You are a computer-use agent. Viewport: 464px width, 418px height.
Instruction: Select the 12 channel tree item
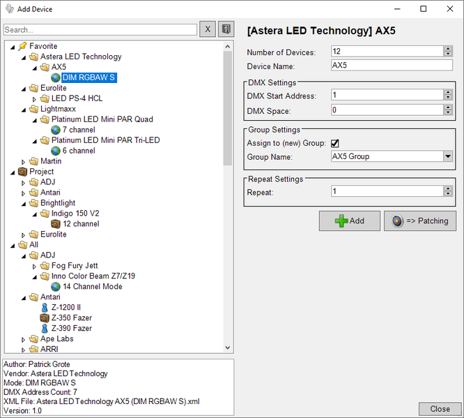(x=81, y=224)
